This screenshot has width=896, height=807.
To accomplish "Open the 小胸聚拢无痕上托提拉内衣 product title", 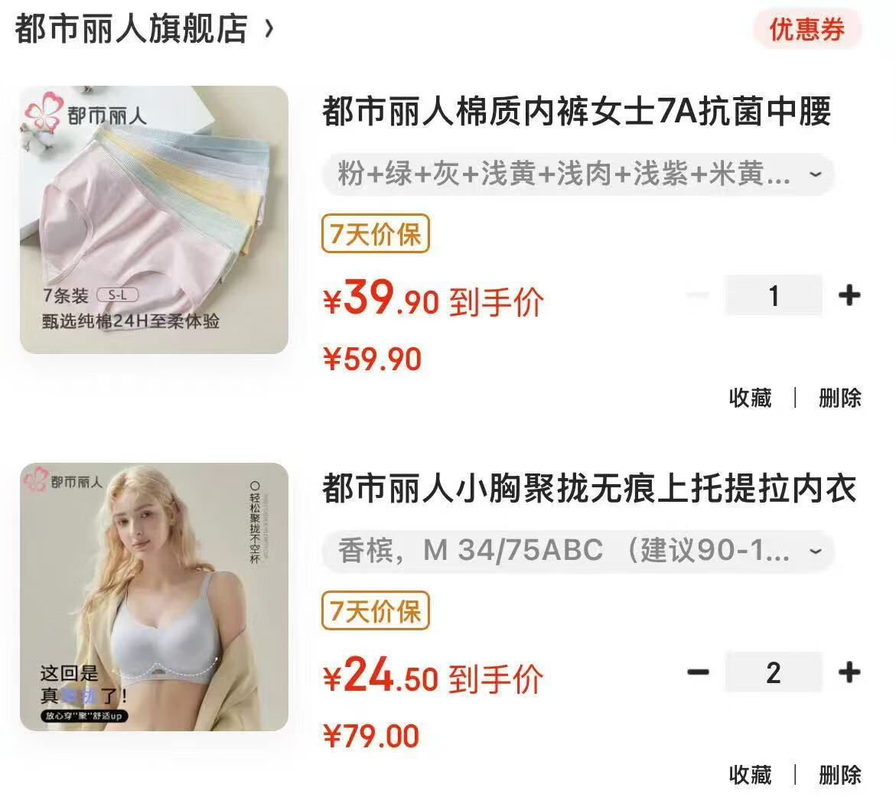I will (589, 489).
